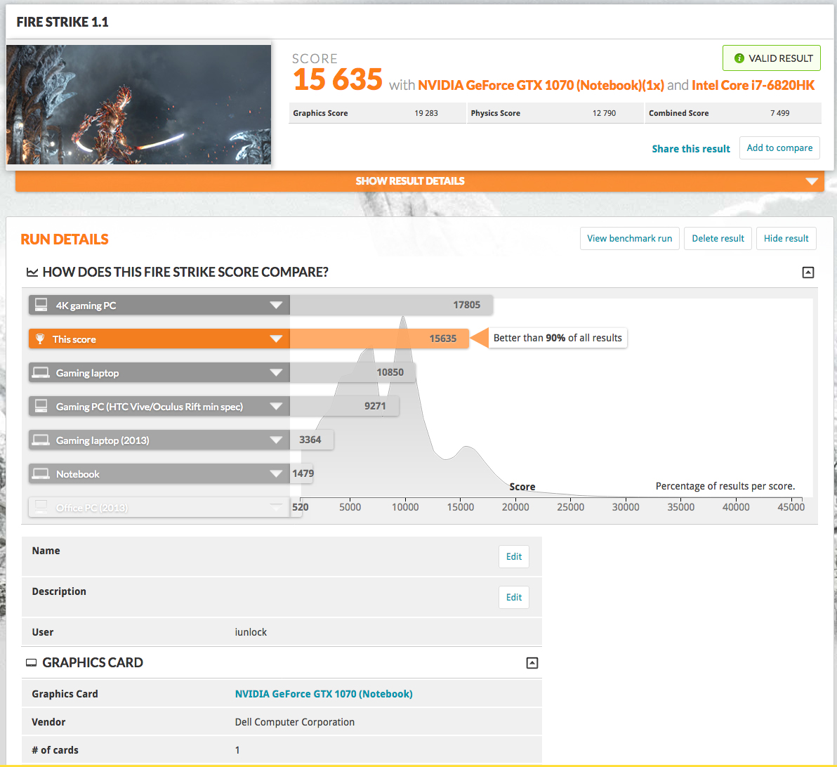Collapse the score comparison section

(808, 273)
